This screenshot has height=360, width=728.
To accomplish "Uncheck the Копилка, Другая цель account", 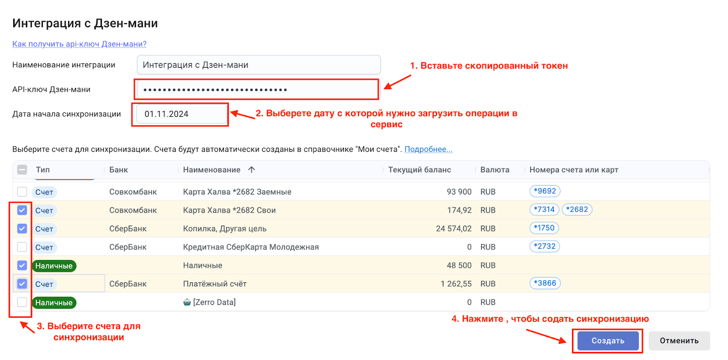I will coord(22,229).
